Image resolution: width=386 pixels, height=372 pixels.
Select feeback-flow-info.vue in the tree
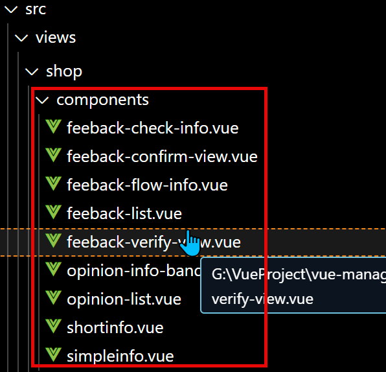[x=147, y=185]
